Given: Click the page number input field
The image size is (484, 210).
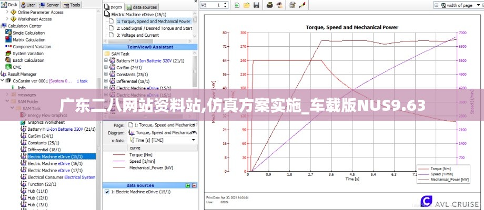Looking at the screenshot, I should pyautogui.click(x=215, y=5).
